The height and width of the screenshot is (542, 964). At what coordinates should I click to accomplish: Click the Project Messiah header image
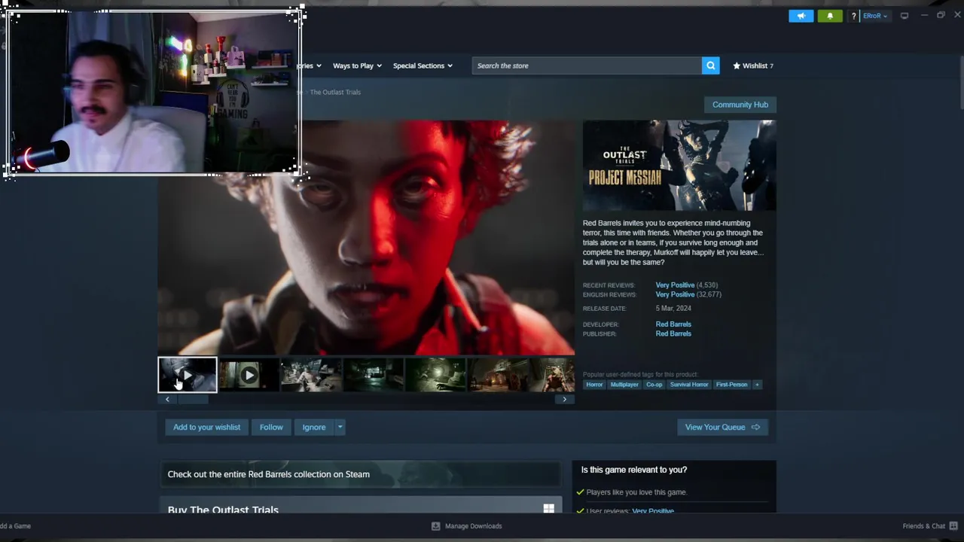679,166
